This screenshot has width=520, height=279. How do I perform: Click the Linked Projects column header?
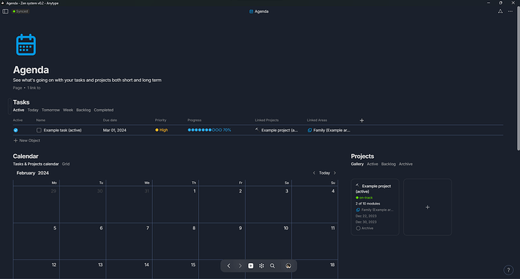point(267,120)
